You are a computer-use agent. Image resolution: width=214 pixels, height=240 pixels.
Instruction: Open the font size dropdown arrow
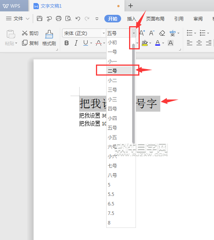point(134,33)
